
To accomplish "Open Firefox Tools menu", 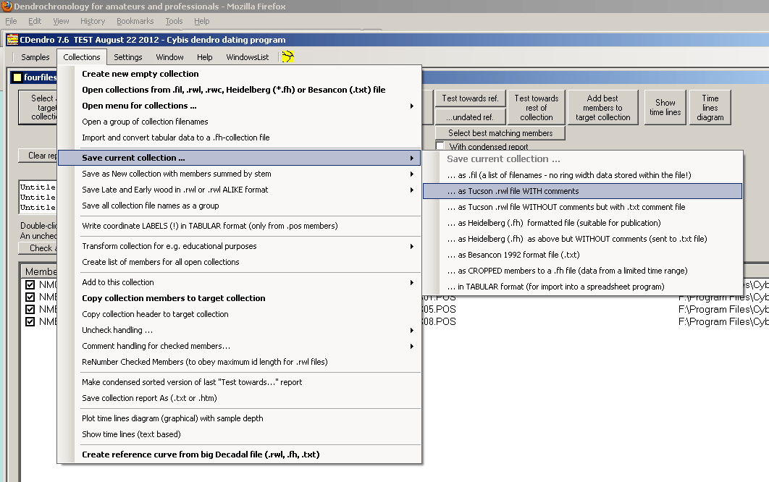I will [174, 21].
